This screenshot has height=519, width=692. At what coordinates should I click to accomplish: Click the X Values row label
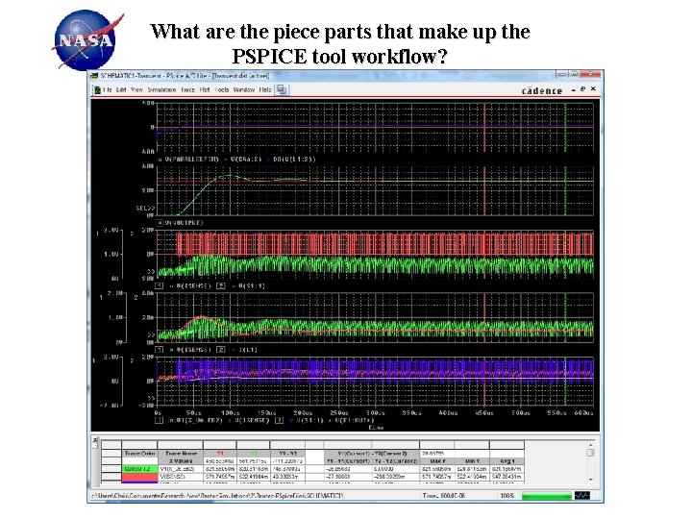[180, 461]
